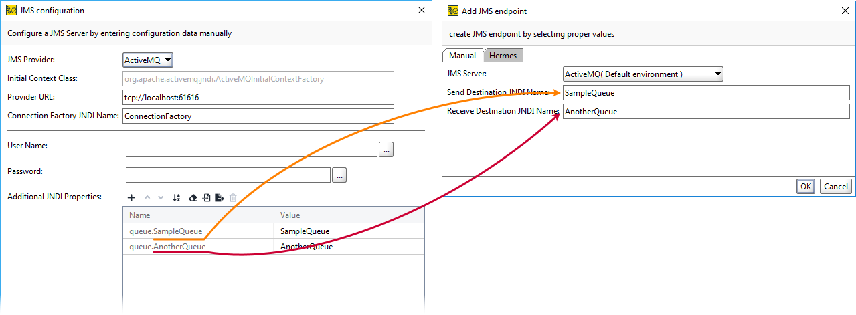
Task: Import JNDI properties from file
Action: pyautogui.click(x=206, y=197)
